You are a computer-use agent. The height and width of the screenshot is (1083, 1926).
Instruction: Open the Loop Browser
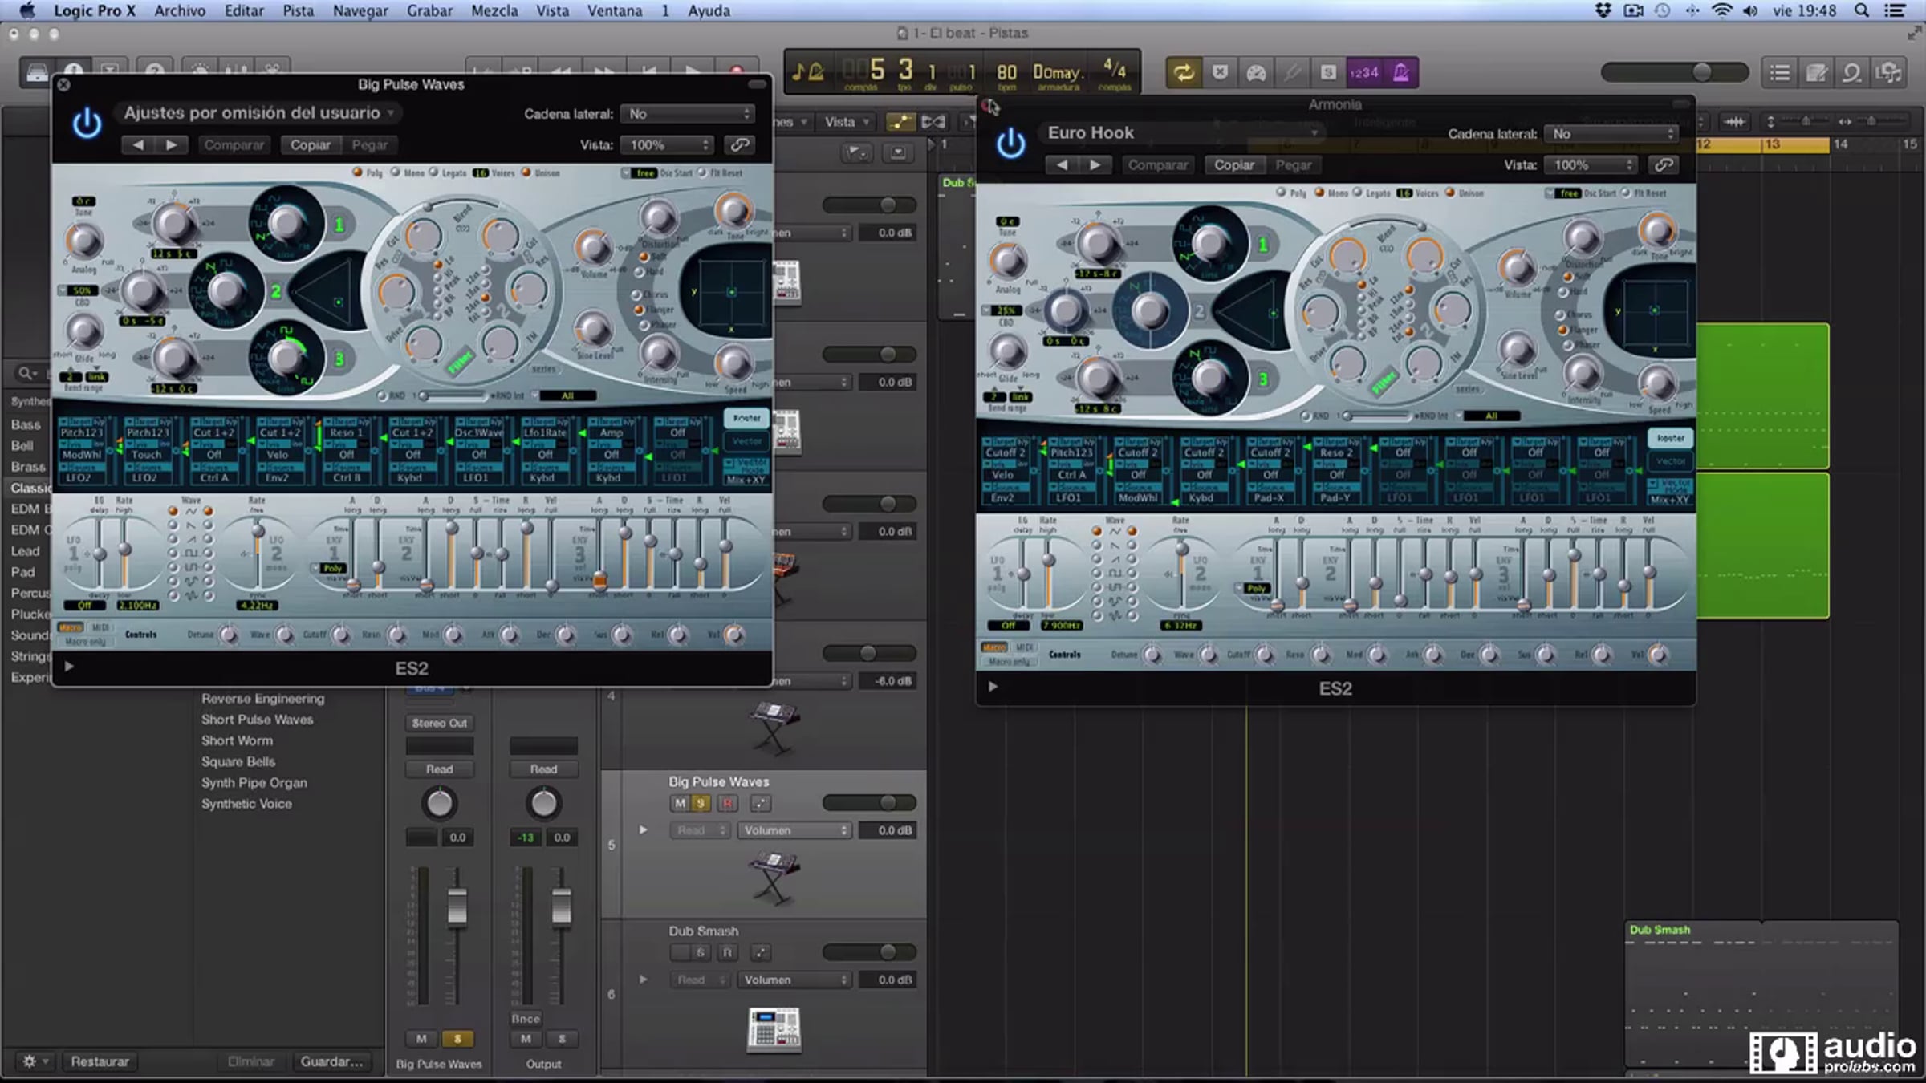(x=1851, y=73)
